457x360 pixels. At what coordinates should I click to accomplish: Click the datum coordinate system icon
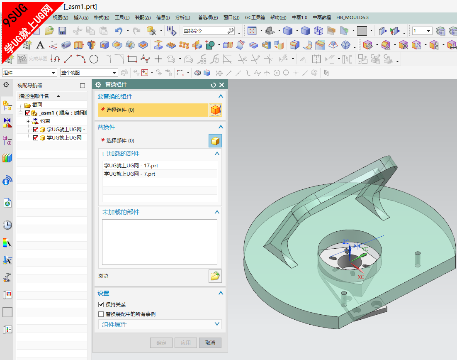click(53, 45)
